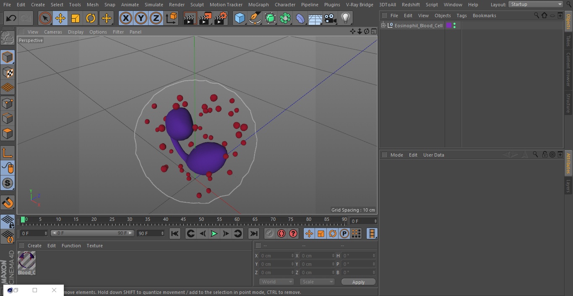573x296 pixels.
Task: Toggle Autokeying red circle button
Action: 281,233
